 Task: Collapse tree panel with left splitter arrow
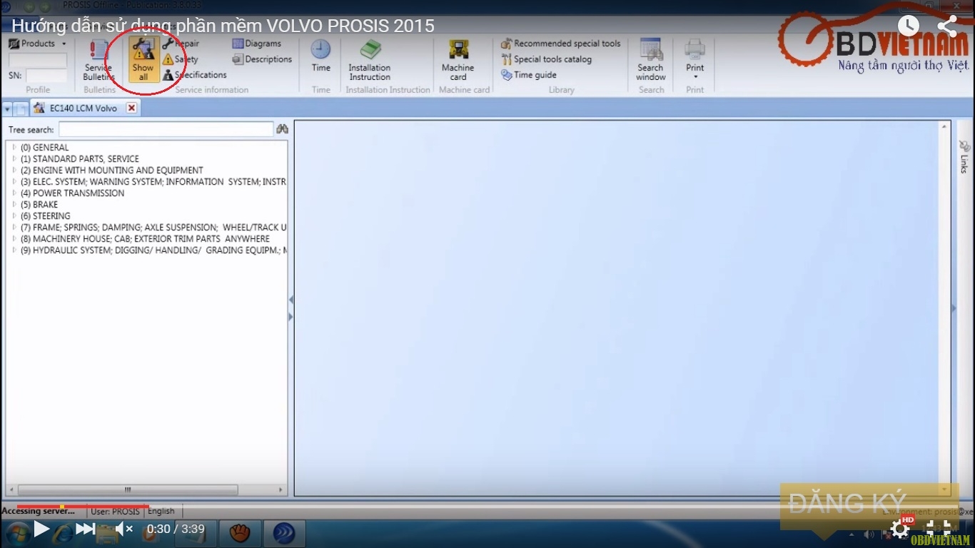[291, 300]
